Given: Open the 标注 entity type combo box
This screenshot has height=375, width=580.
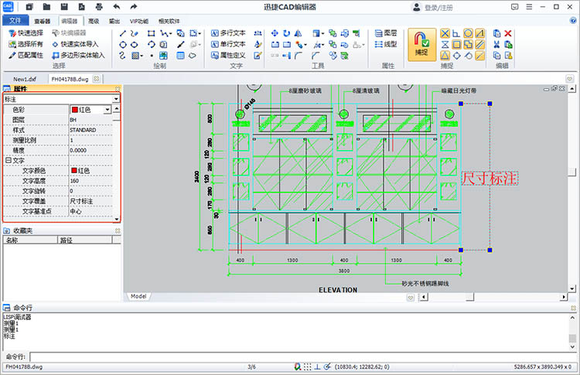Looking at the screenshot, I should (x=61, y=99).
